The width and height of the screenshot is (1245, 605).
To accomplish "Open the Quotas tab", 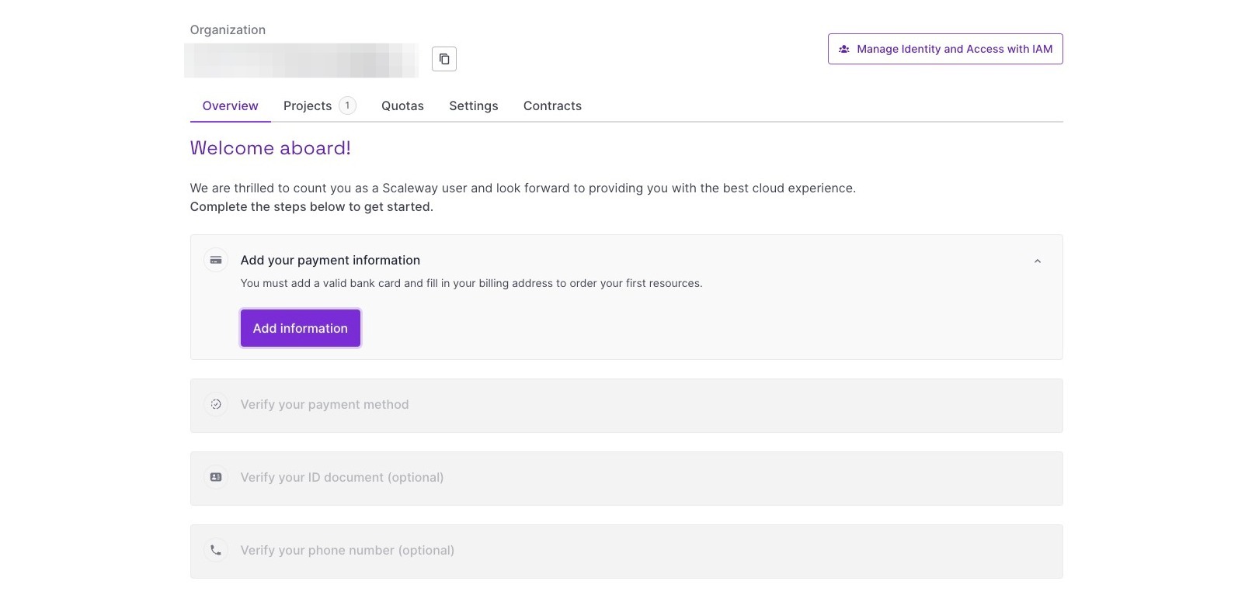I will point(402,105).
